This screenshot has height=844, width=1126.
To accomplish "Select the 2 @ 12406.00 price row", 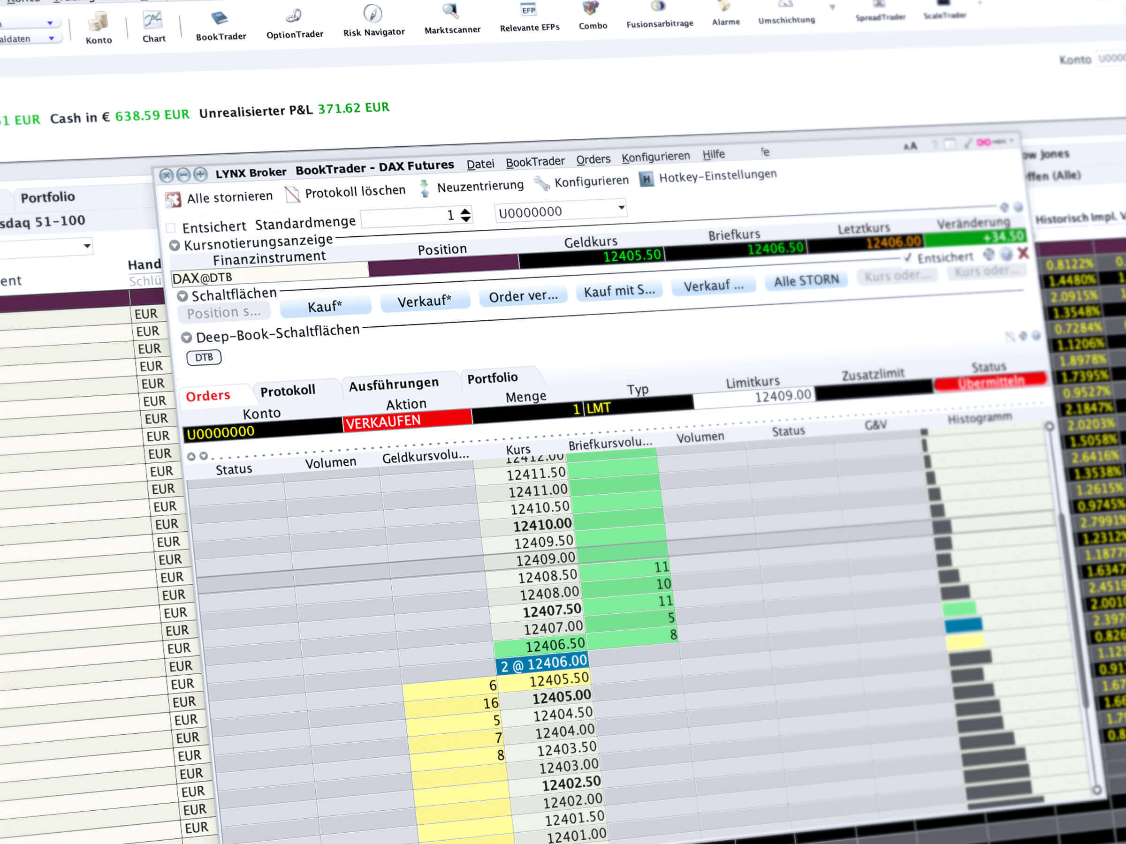I will pos(543,664).
